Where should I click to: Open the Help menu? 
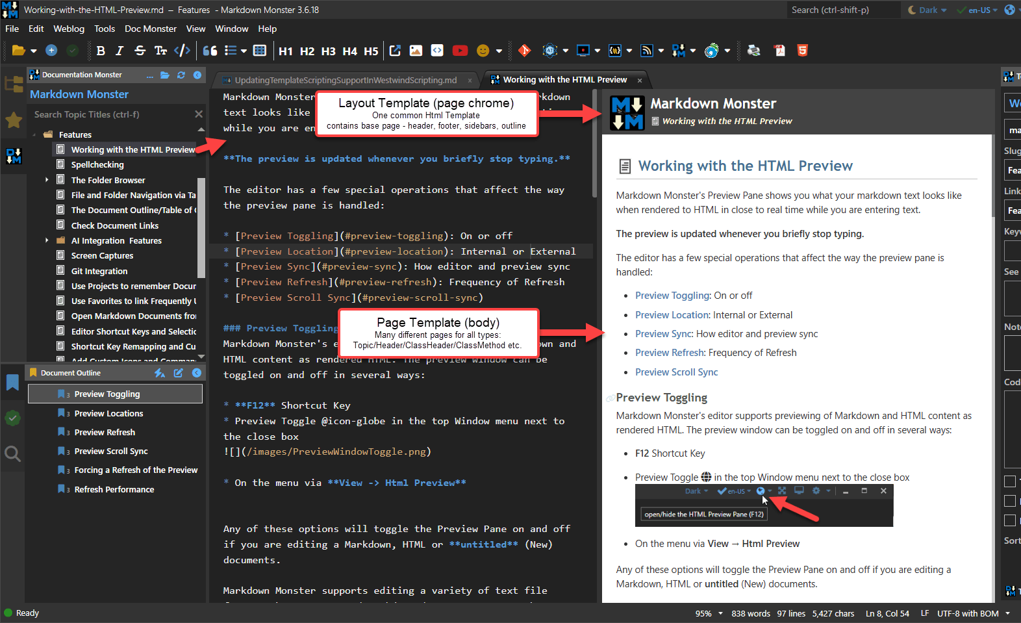coord(267,29)
